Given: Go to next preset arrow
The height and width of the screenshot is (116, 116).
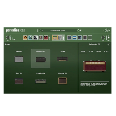Looking at the screenshot, I should (x=42, y=30).
